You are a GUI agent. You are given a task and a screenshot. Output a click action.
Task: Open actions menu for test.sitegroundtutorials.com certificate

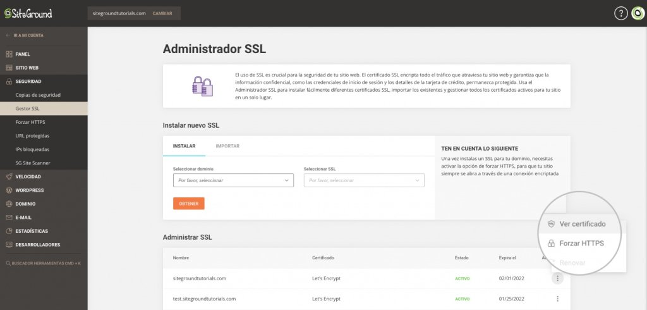click(x=557, y=299)
